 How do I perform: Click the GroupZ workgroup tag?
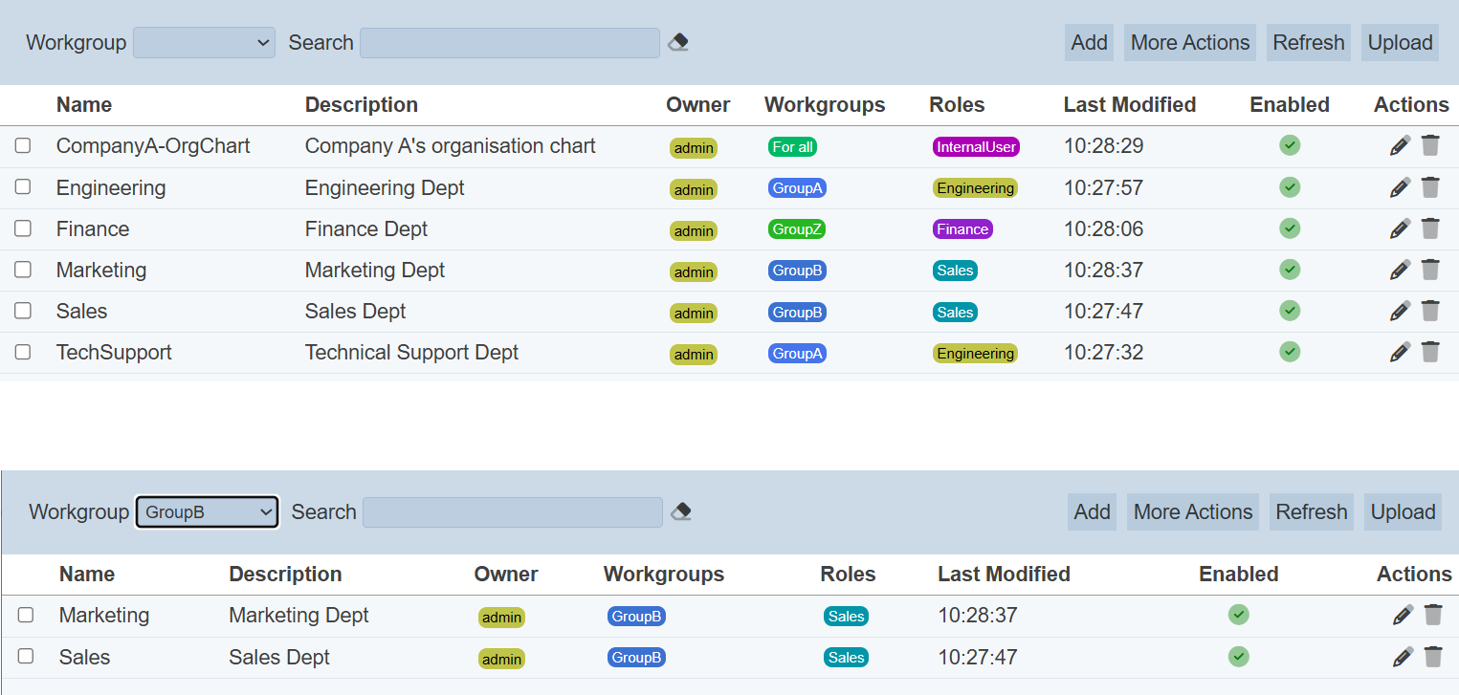pyautogui.click(x=796, y=229)
